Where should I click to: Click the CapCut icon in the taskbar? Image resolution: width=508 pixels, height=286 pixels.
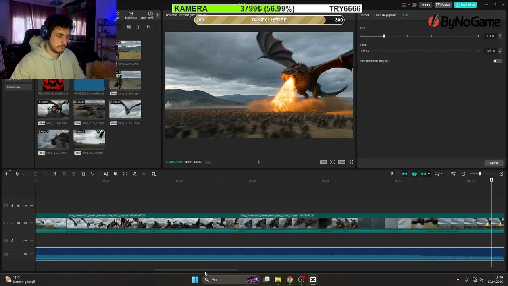(x=313, y=280)
